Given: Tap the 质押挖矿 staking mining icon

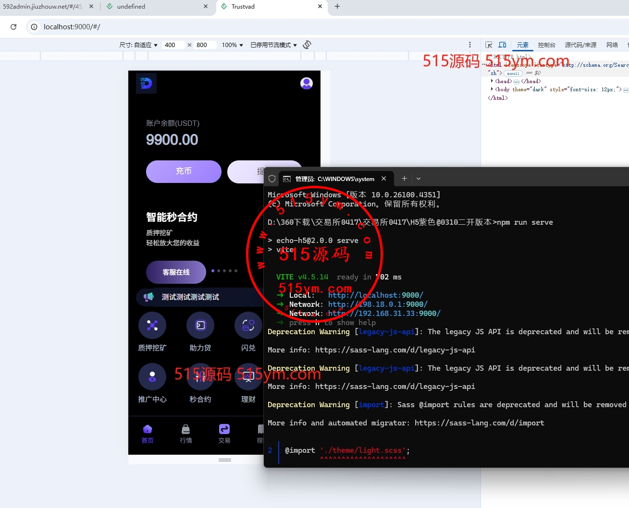Looking at the screenshot, I should (152, 326).
